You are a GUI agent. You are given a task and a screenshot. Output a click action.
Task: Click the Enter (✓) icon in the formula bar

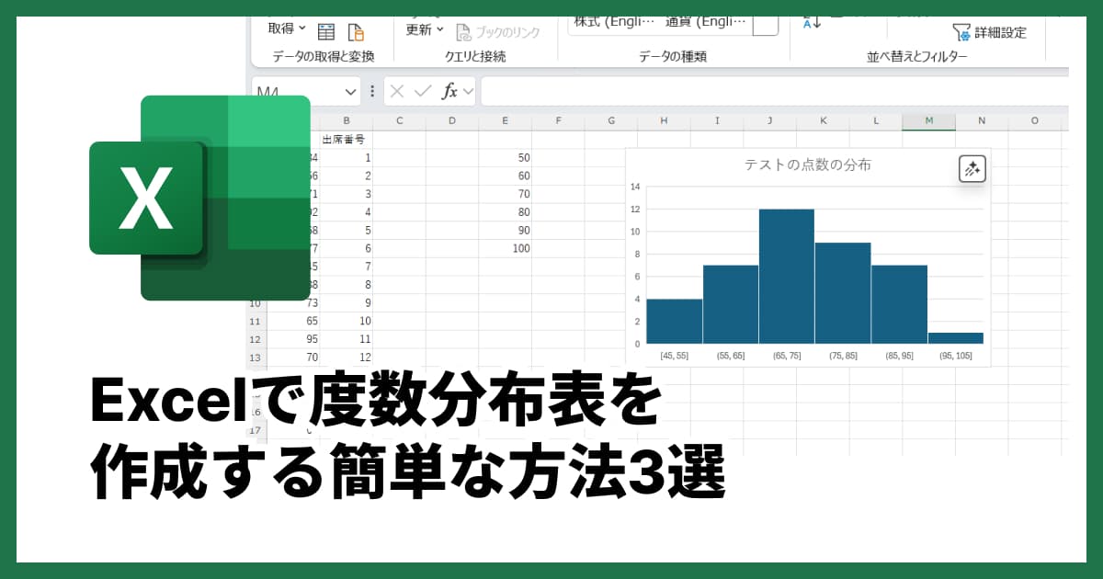tap(420, 91)
